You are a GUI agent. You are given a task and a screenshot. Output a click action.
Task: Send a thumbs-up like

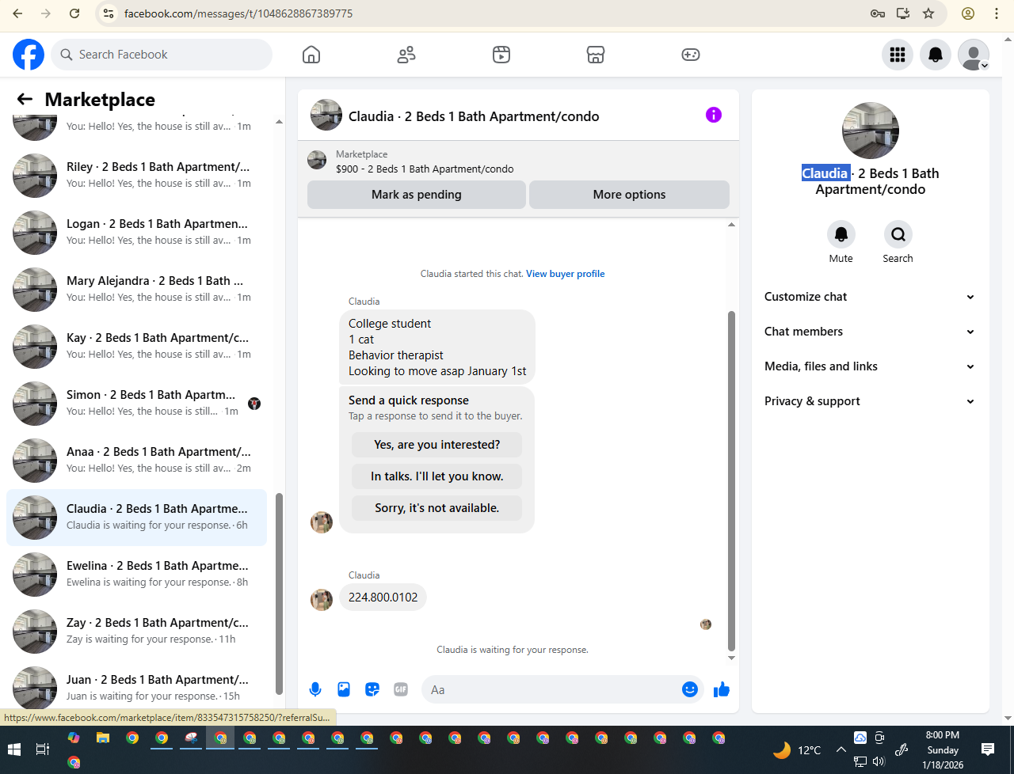721,689
